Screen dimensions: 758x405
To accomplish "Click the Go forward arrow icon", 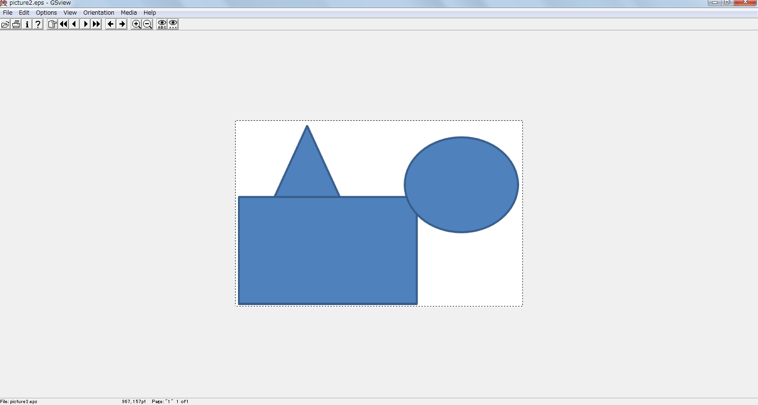I will [x=122, y=24].
